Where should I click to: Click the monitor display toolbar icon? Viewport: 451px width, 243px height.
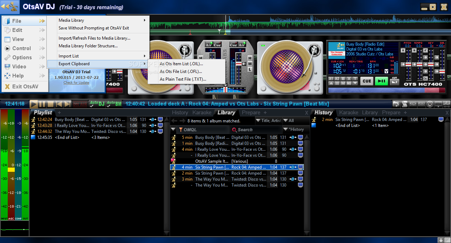[438, 104]
